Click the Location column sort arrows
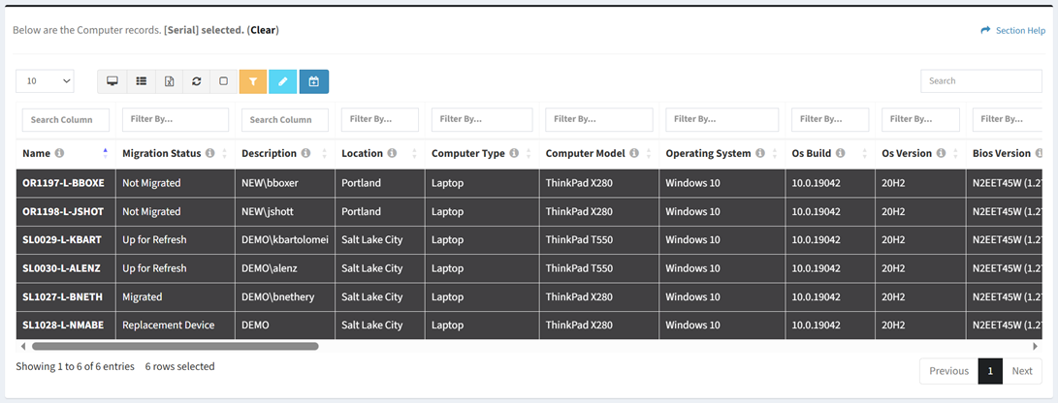 414,154
